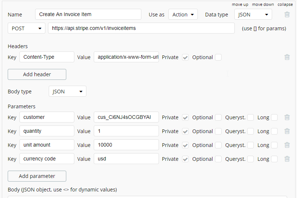The image size is (297, 198).
Task: Remove the customer parameter with trash icon
Action: (287, 117)
